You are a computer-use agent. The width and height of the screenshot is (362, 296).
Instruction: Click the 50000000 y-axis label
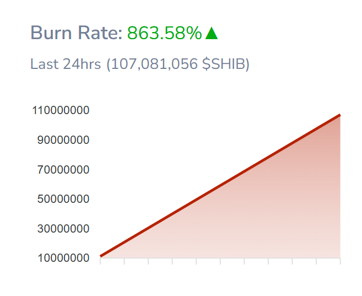pyautogui.click(x=63, y=199)
